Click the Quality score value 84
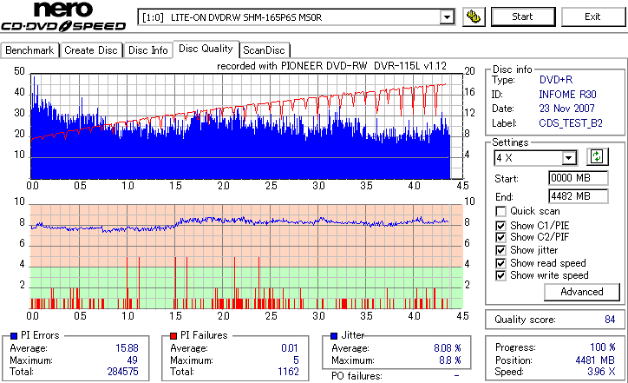This screenshot has width=628, height=383. point(610,320)
